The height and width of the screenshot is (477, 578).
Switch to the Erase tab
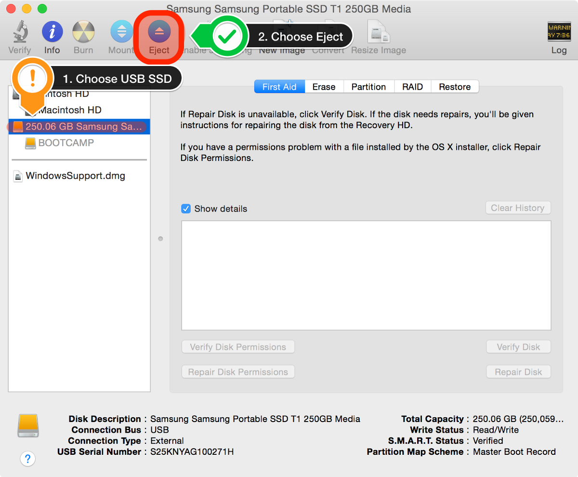point(324,87)
